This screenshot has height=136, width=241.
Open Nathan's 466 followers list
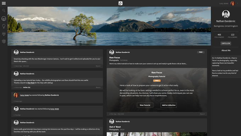pos(219,36)
